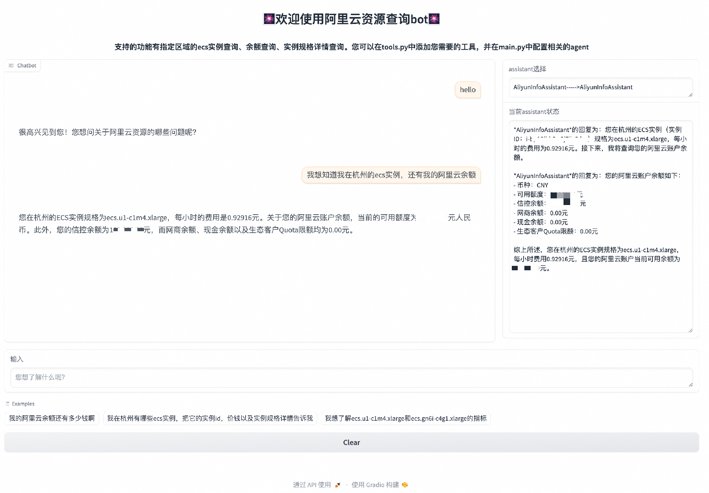
Task: Click the 'hello' user message bubble
Action: (x=467, y=90)
